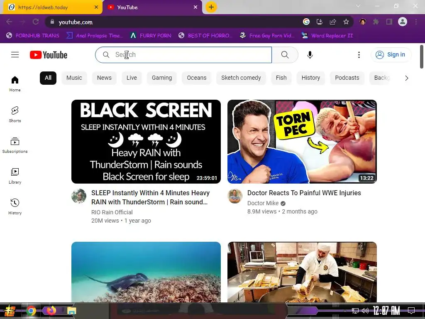Click the site lock icon in address bar
Screen dimensions: 425x319
(52, 22)
